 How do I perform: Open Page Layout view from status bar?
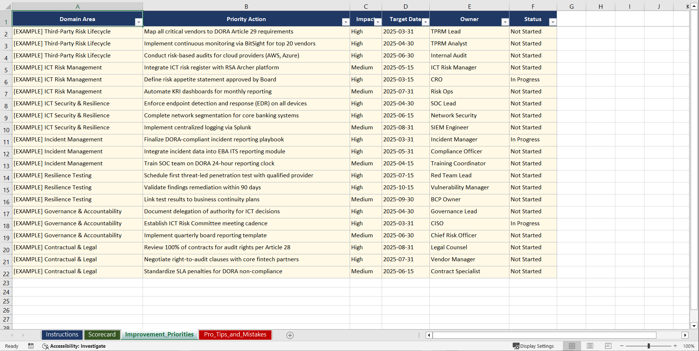[x=590, y=346]
